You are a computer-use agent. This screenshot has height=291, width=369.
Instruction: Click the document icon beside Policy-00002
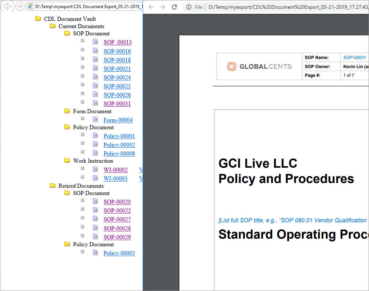point(95,144)
